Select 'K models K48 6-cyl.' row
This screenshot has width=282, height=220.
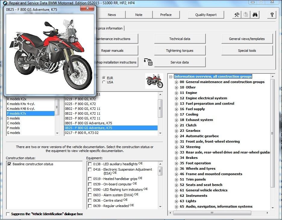[30, 108]
